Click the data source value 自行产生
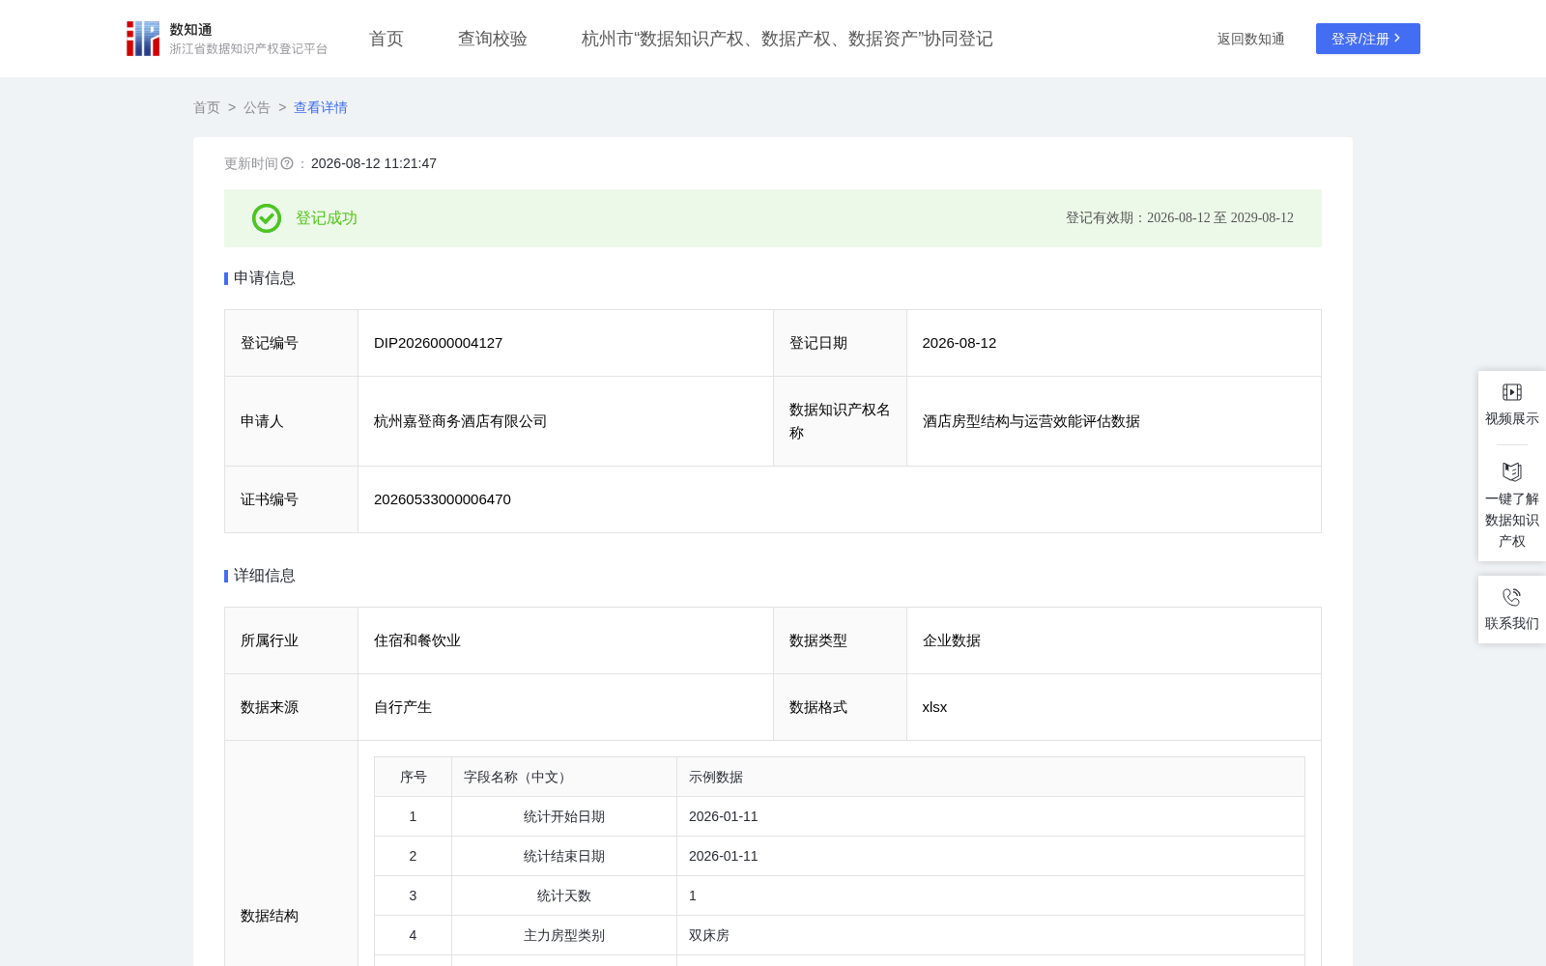 click(x=403, y=707)
